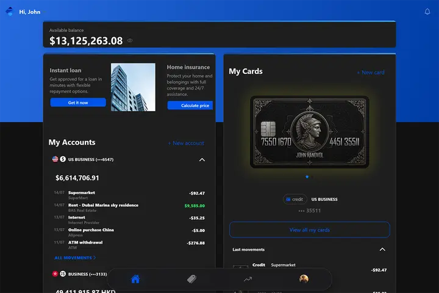Click the credit badge under the card

(295, 200)
